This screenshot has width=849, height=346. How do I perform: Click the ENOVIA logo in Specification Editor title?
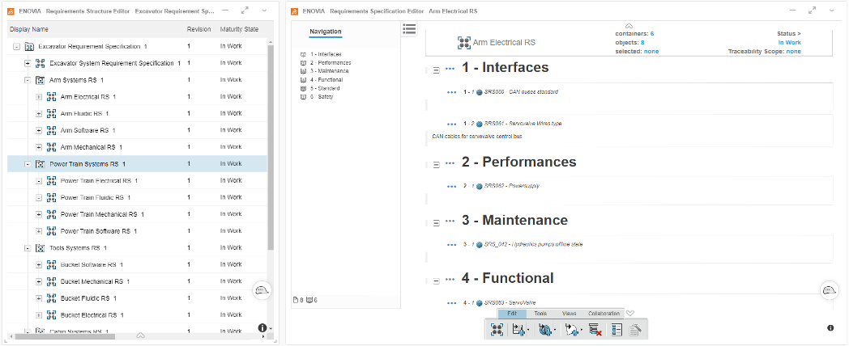point(294,11)
